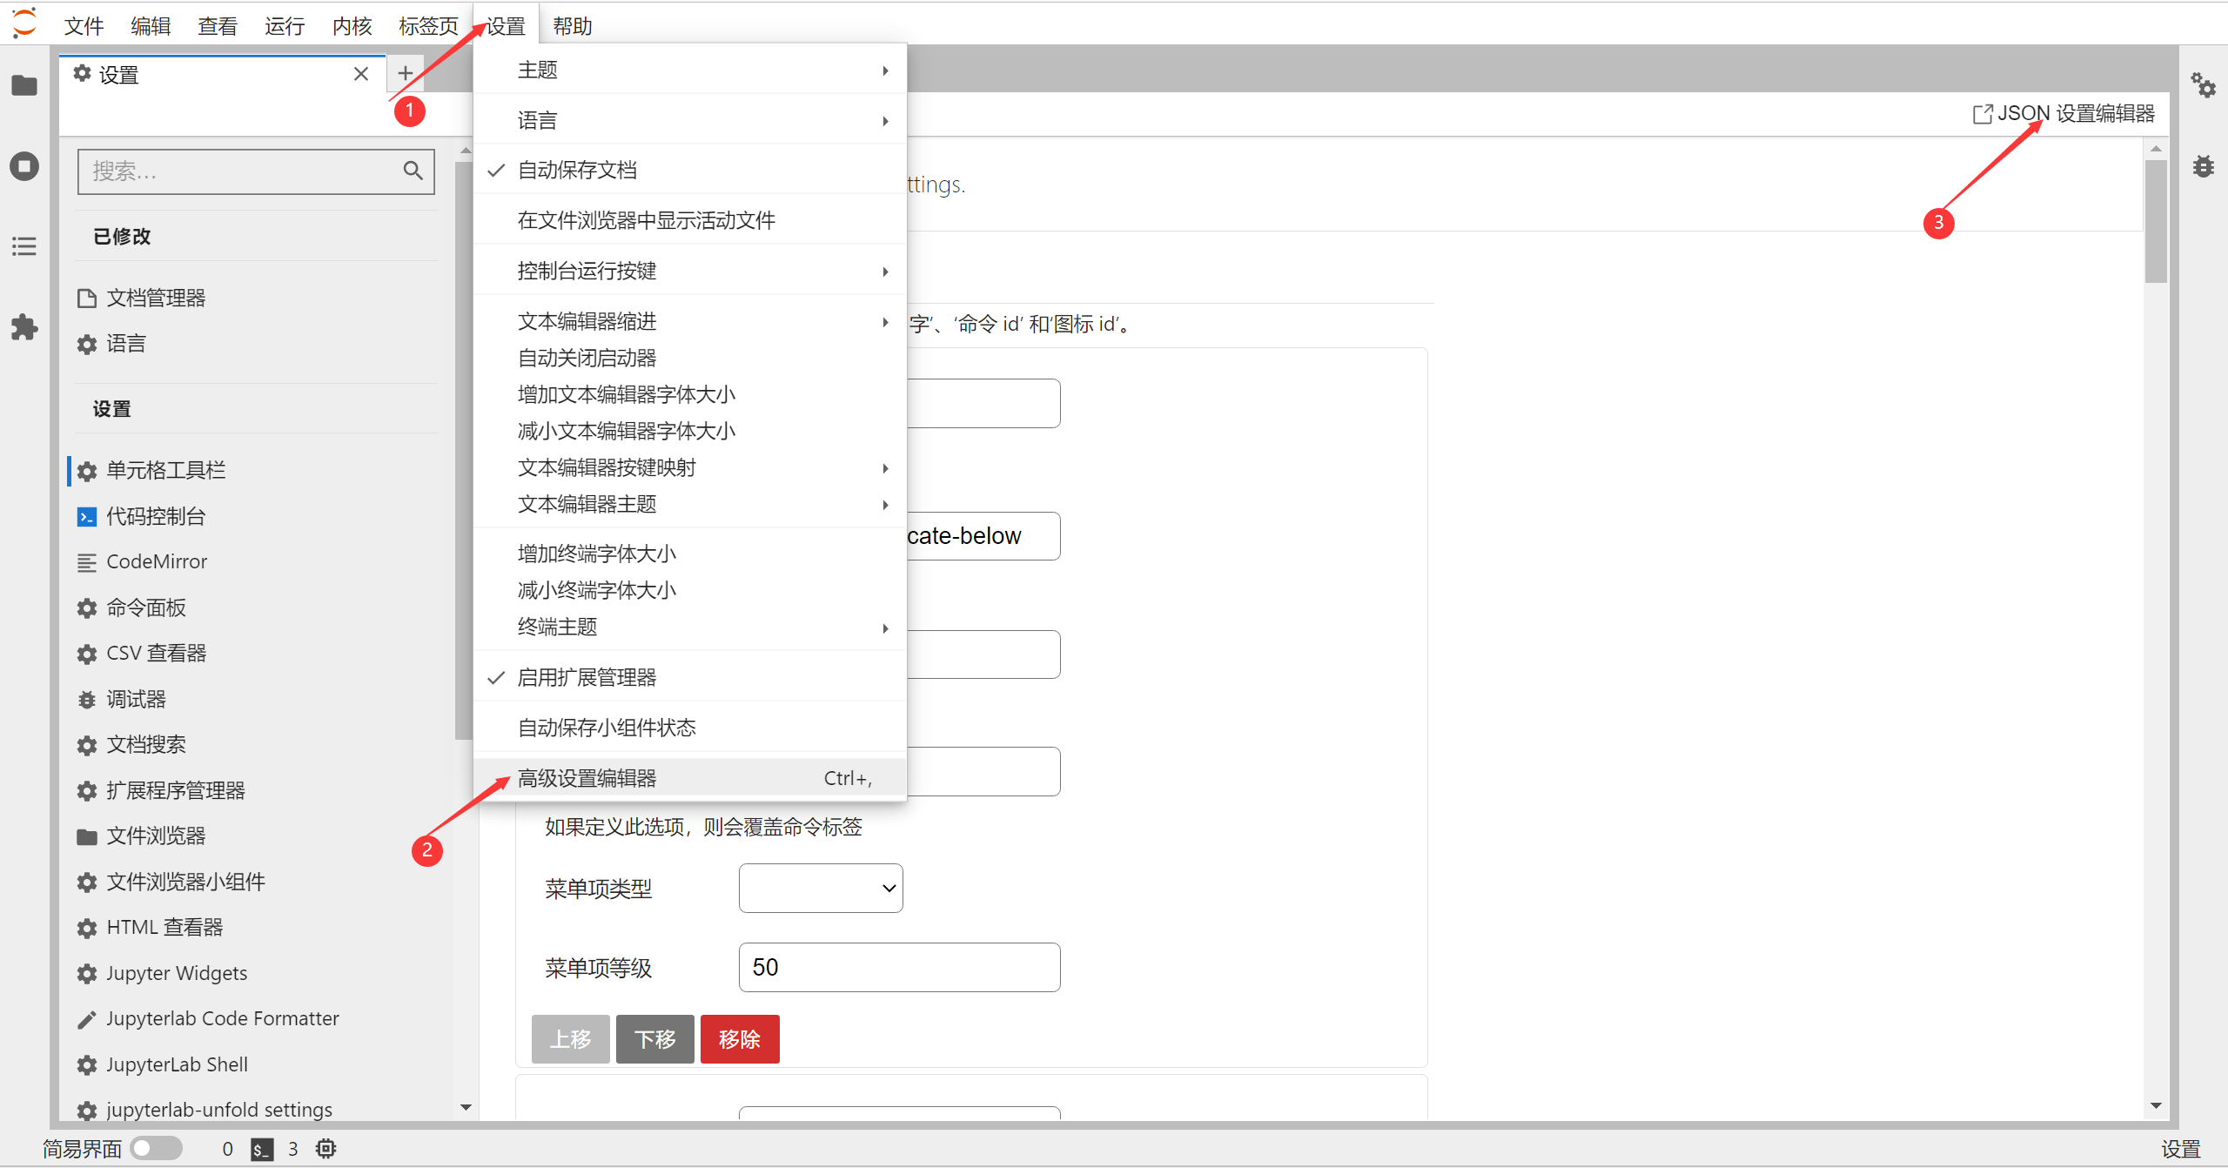Expand 控制台运行按键 submenu
The width and height of the screenshot is (2228, 1168).
690,271
